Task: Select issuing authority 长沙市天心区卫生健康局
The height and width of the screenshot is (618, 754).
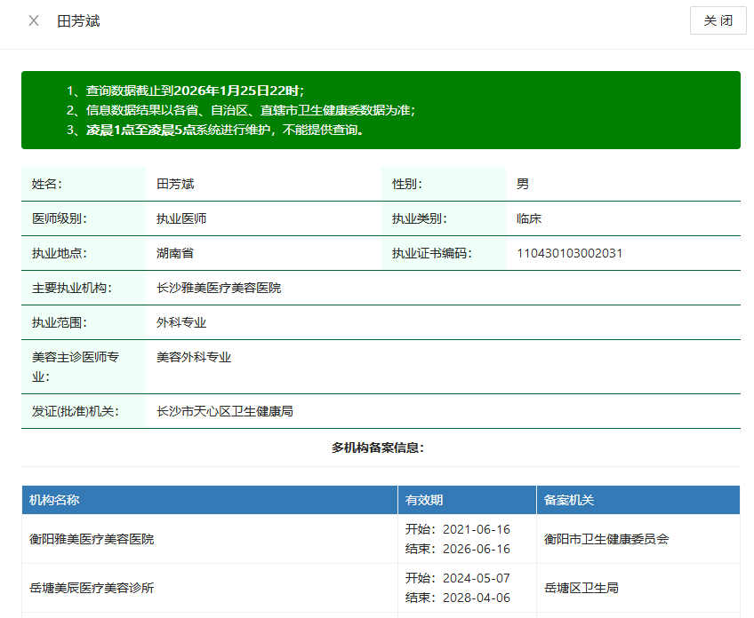Action: [x=225, y=411]
